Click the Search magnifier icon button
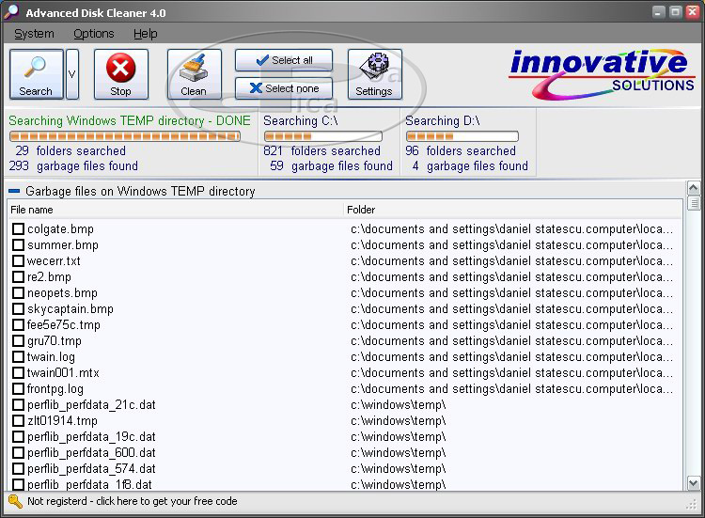 [x=36, y=74]
